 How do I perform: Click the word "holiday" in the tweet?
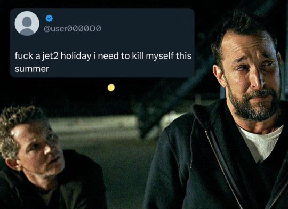coord(76,56)
